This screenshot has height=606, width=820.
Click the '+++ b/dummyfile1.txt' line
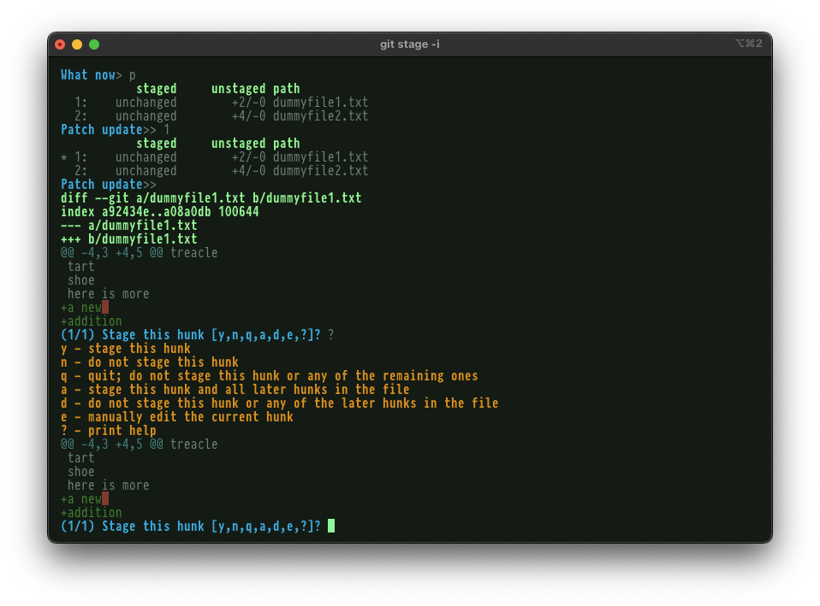click(128, 239)
